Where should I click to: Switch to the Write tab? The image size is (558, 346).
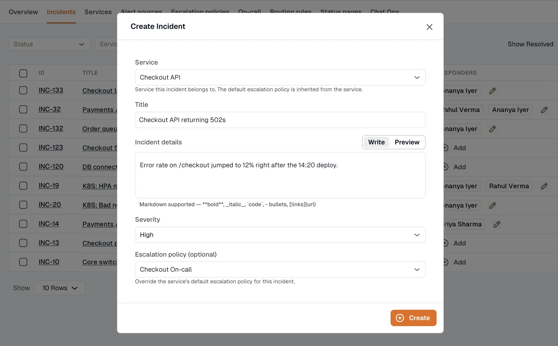click(x=376, y=142)
